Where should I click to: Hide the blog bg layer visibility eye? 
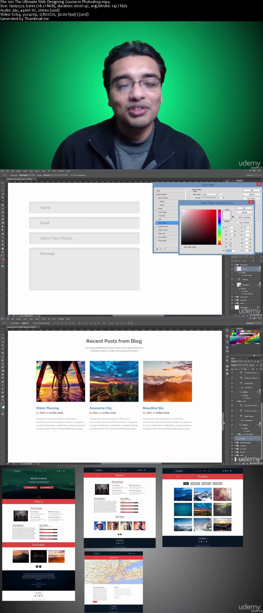pos(232,438)
